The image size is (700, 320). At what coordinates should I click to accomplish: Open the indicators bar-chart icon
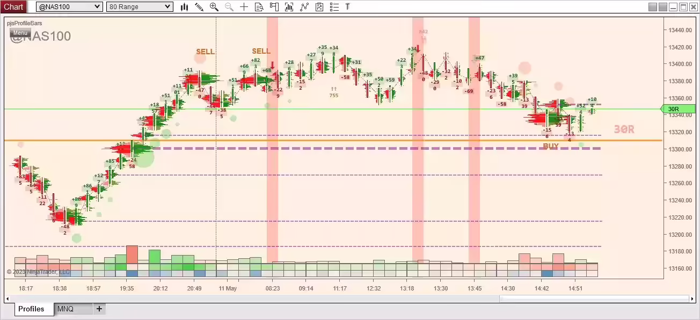click(289, 6)
